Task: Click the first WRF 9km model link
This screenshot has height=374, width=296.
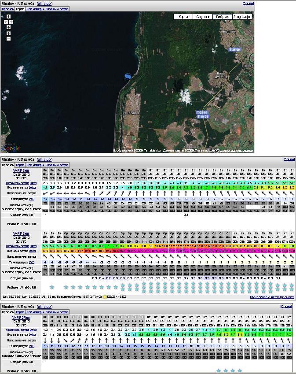Action: [21, 170]
